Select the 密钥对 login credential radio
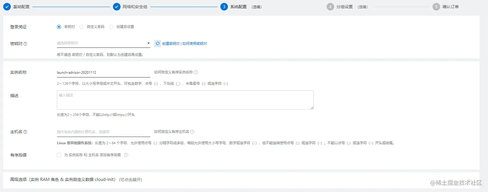Screen dimensions: 488x192 coord(59,27)
